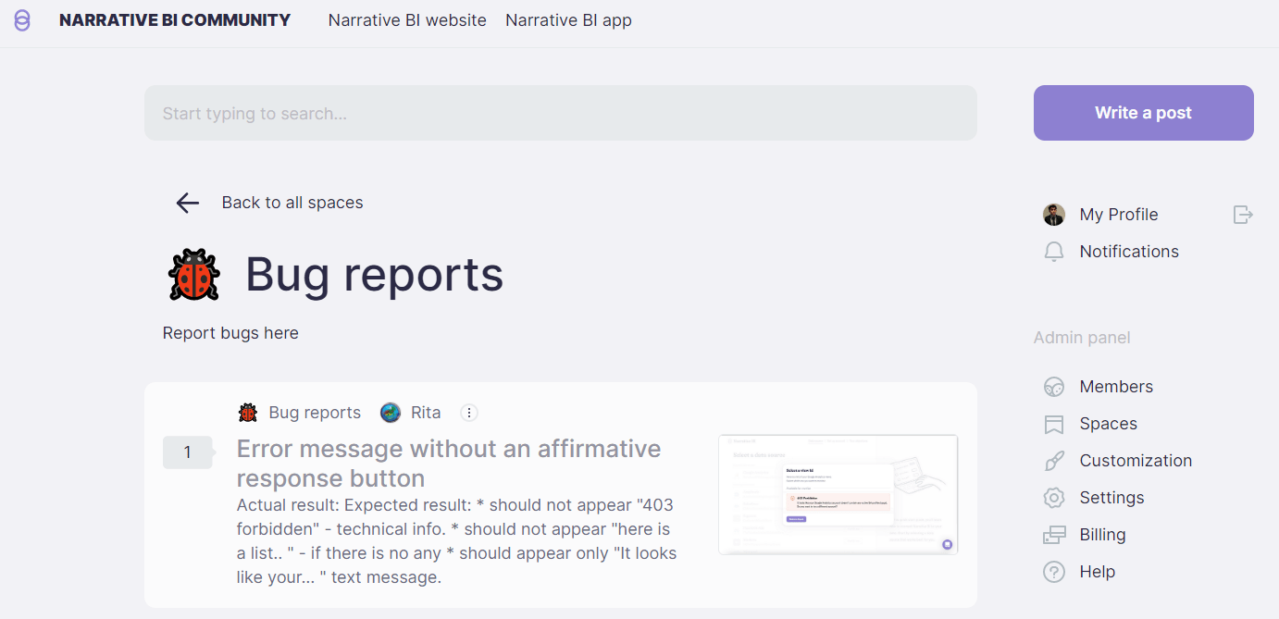Go back via 'Back to all spaces' text
This screenshot has height=619, width=1279.
(292, 203)
